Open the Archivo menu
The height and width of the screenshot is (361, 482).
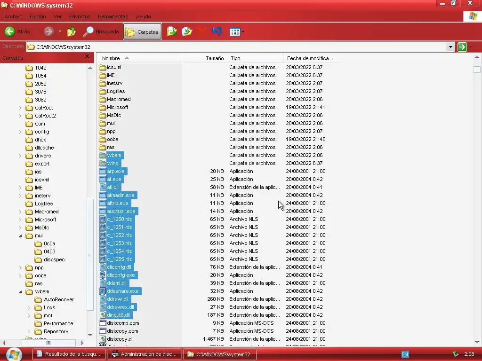pos(13,16)
